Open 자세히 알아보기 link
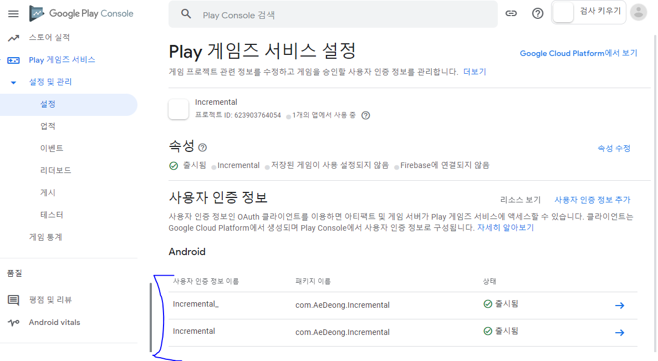 click(x=505, y=228)
